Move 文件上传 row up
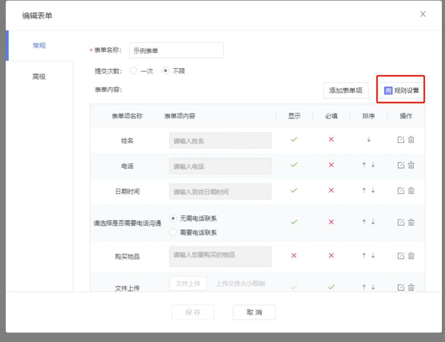The image size is (445, 342). [364, 287]
